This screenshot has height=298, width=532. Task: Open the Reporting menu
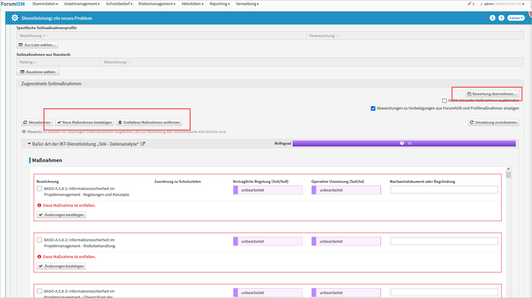[220, 4]
